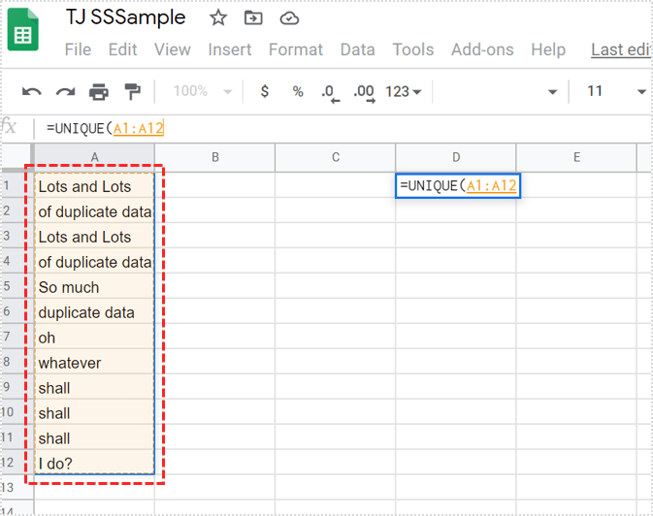This screenshot has width=653, height=516.
Task: Format as currency with dollar button
Action: tap(265, 91)
